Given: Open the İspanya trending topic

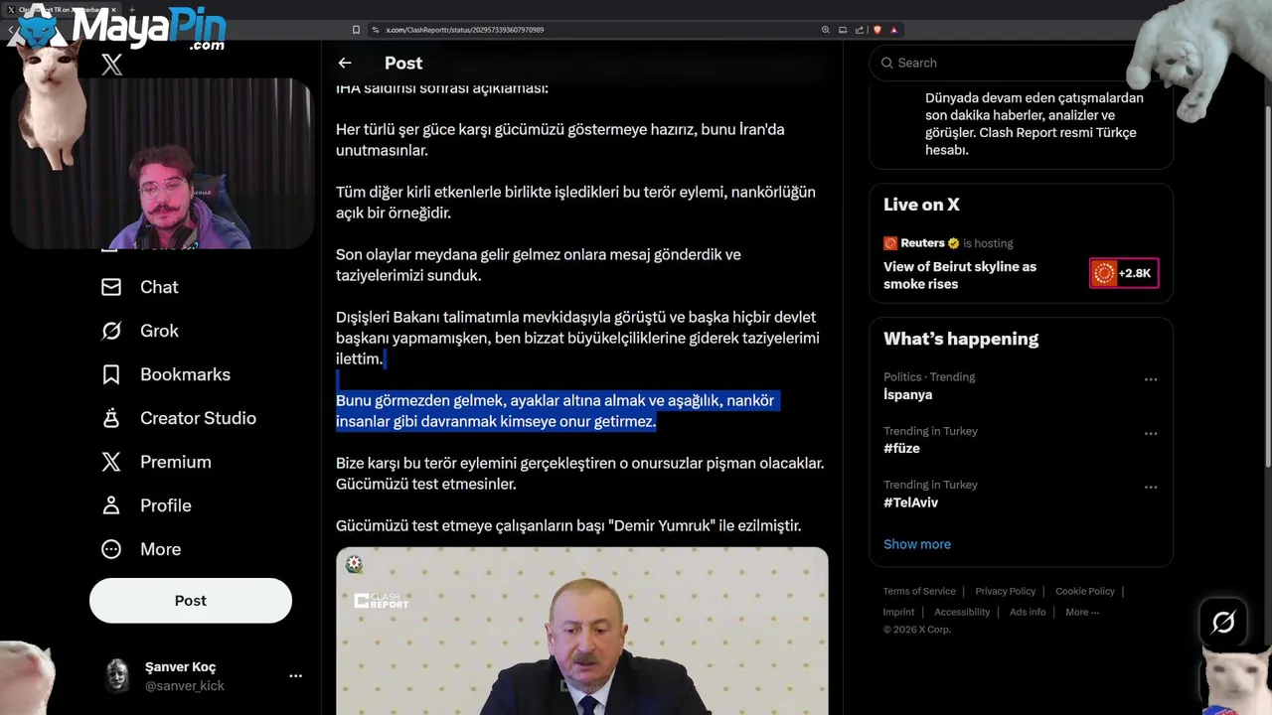Looking at the screenshot, I should point(907,394).
